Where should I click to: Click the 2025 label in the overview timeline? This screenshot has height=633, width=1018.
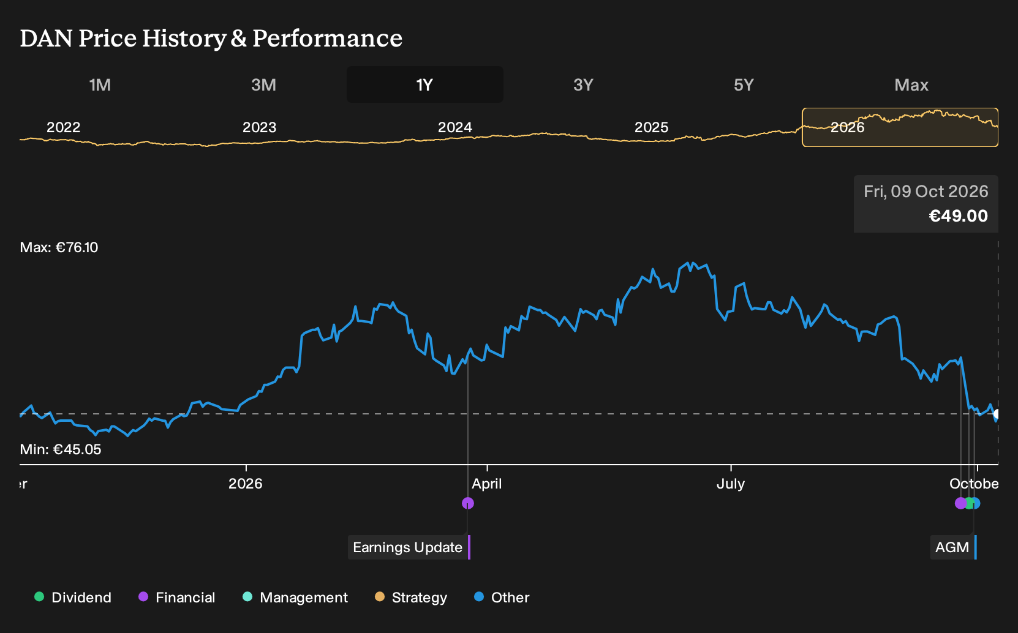[652, 127]
